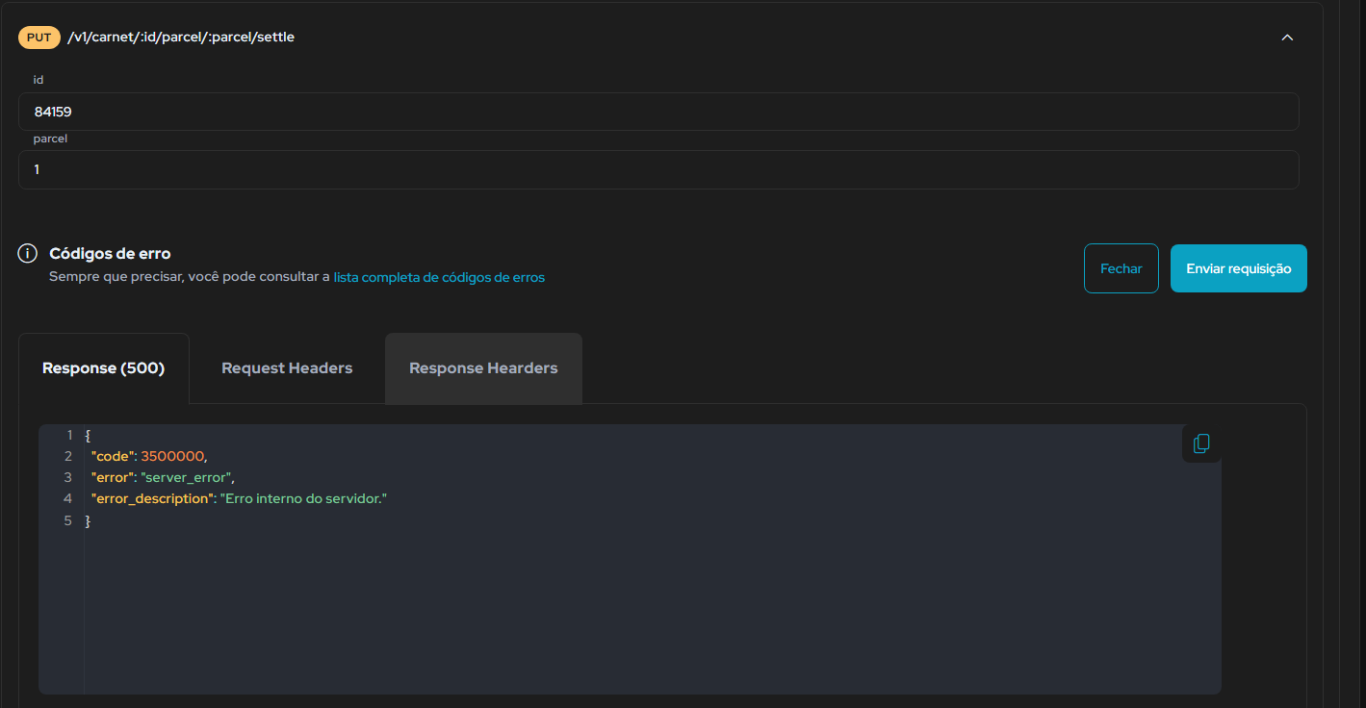Select the /v1/carnet/:id/parcel/:parcel/settle endpoint path
This screenshot has width=1366, height=708.
[181, 38]
